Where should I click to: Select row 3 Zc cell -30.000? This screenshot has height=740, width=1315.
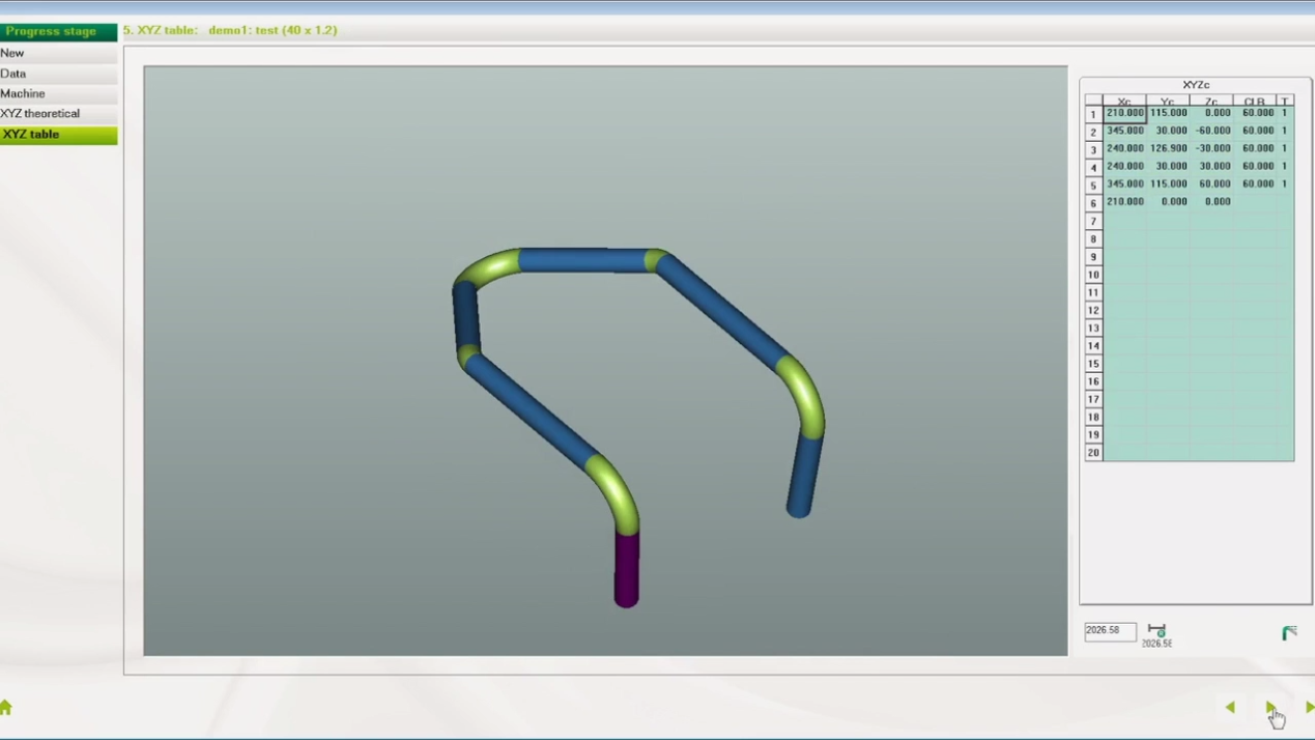1212,149
